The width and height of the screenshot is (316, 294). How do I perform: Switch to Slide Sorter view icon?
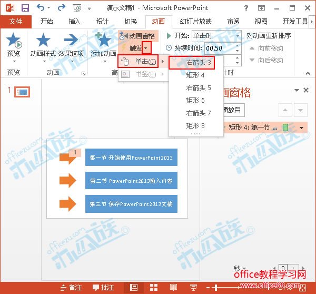tap(154, 288)
